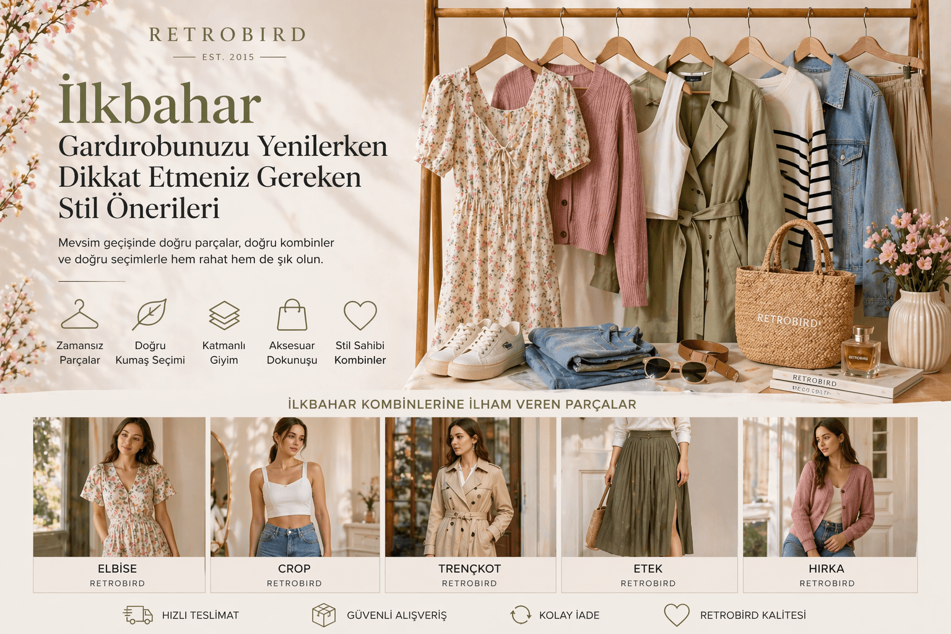Click the shopping bag Aksesuar Dokunuşu icon
This screenshot has width=951, height=634.
292,315
